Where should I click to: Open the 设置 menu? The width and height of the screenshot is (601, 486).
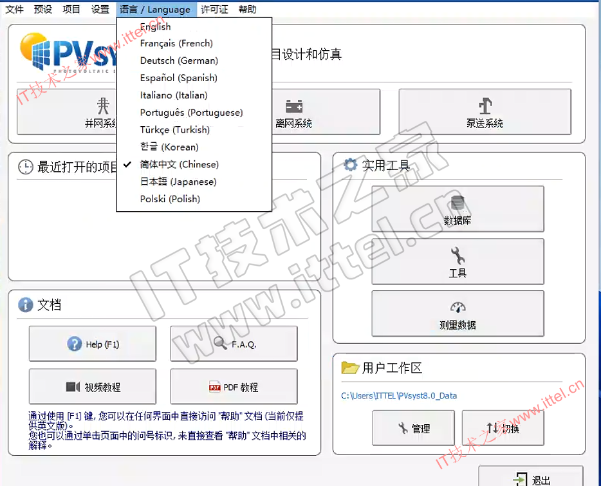point(100,9)
